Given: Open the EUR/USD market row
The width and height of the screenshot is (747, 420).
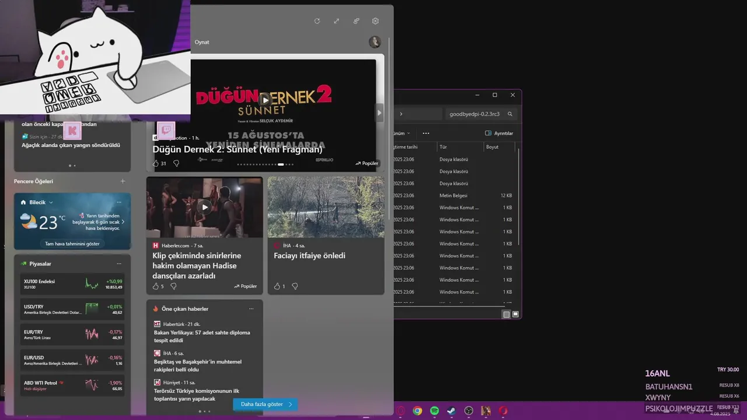Looking at the screenshot, I should tap(72, 360).
